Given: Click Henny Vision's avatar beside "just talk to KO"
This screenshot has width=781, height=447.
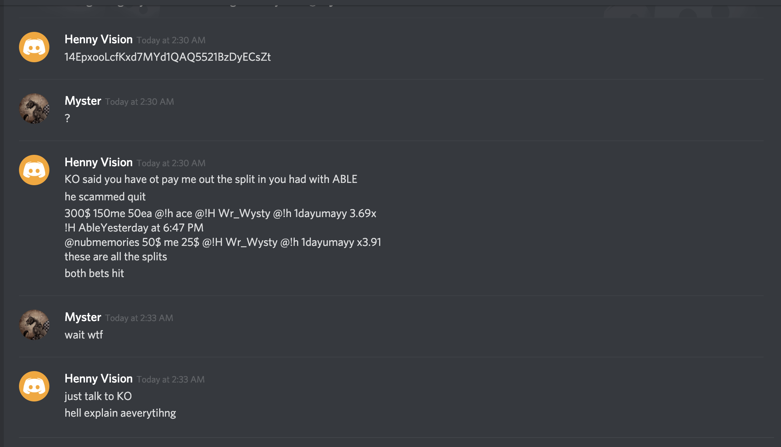Looking at the screenshot, I should [34, 386].
